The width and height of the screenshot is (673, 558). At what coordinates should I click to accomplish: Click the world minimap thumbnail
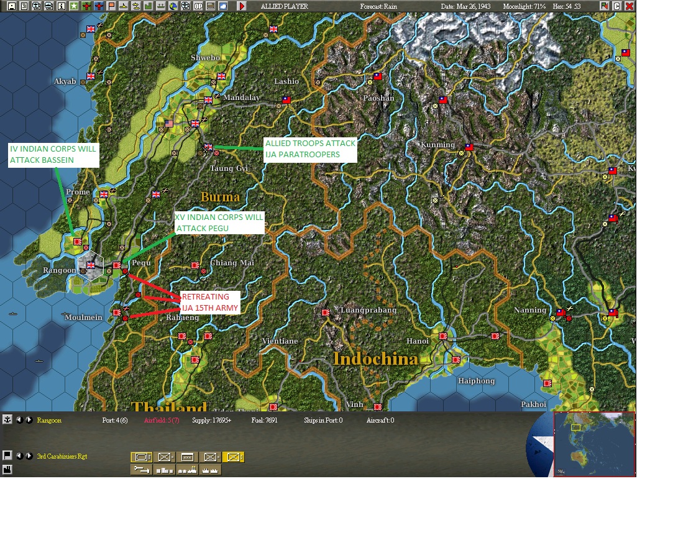click(594, 444)
